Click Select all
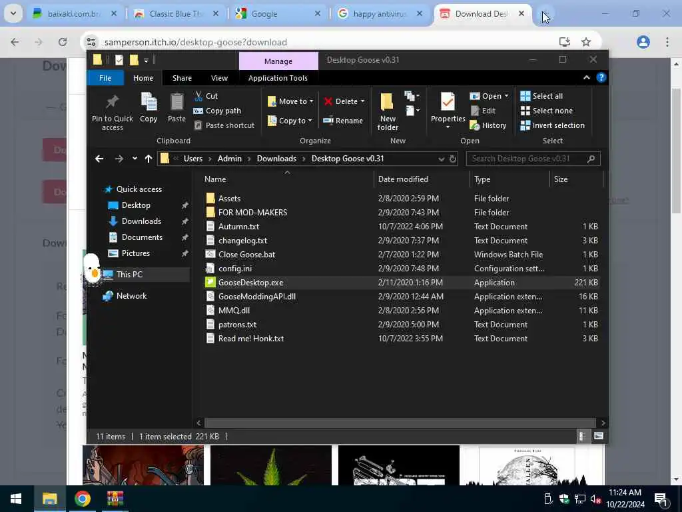Image resolution: width=682 pixels, height=512 pixels. click(x=541, y=96)
